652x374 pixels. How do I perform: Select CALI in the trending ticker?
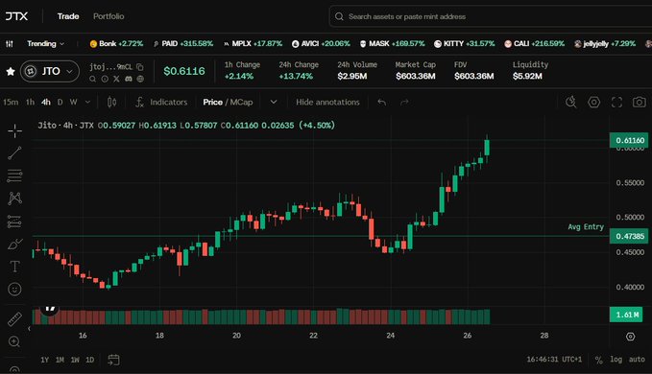pos(534,43)
